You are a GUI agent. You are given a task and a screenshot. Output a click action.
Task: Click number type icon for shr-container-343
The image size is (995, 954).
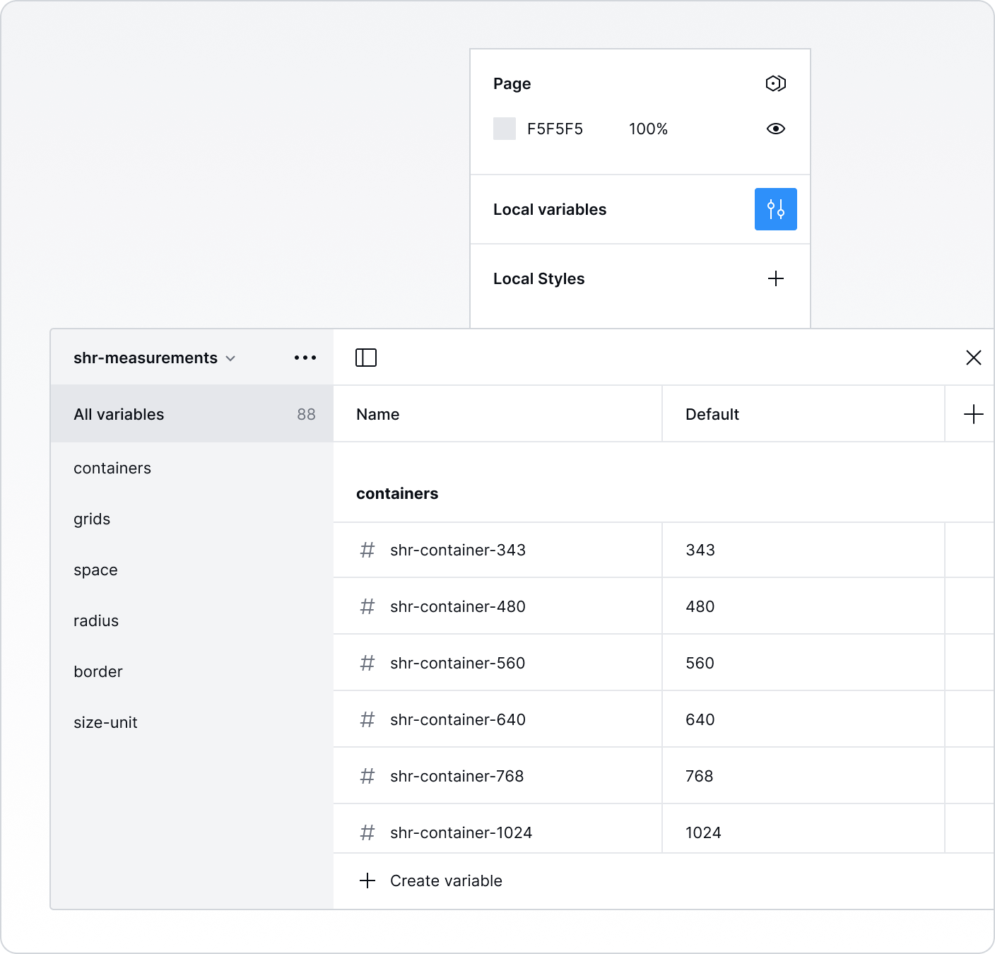click(x=367, y=550)
